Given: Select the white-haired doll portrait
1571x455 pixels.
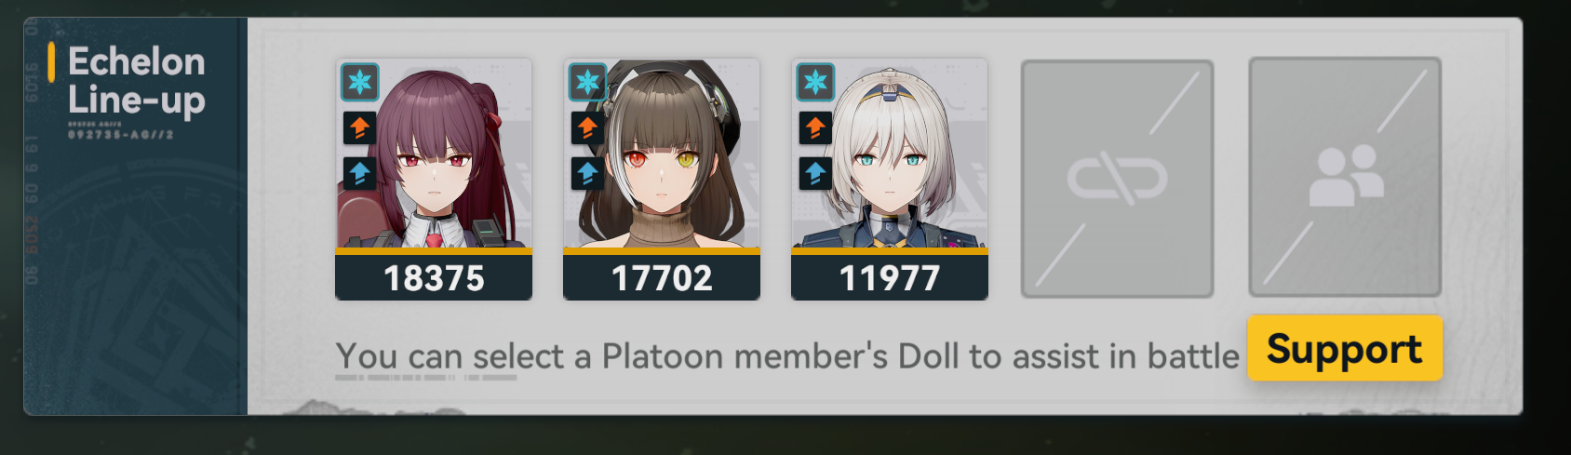Looking at the screenshot, I should [890, 154].
